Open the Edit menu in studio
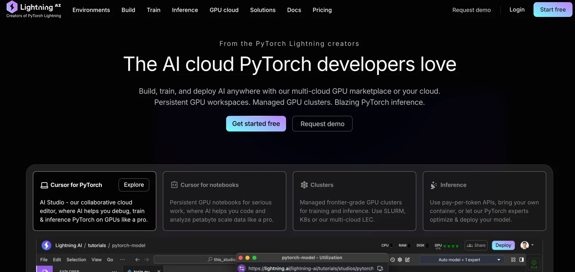The width and height of the screenshot is (575, 272). point(57,259)
